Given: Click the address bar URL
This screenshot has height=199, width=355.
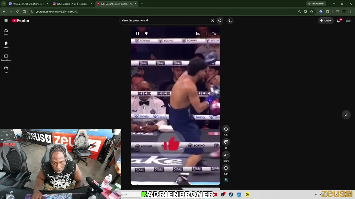Looking at the screenshot, I should coord(57,12).
